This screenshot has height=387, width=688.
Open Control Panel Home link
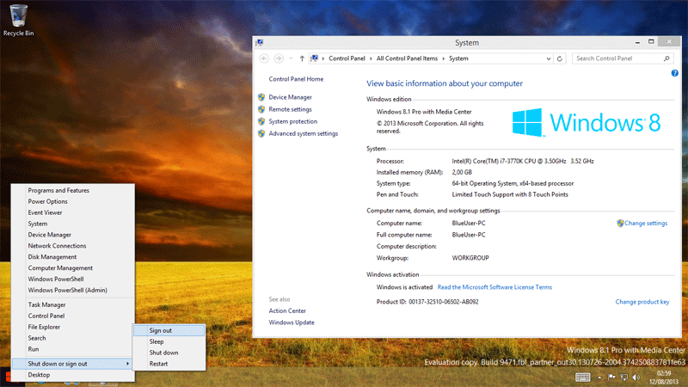point(296,79)
